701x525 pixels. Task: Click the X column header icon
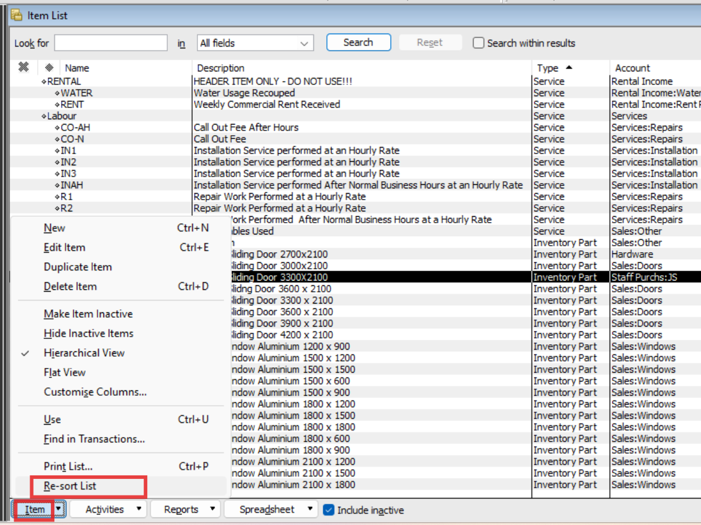click(24, 67)
